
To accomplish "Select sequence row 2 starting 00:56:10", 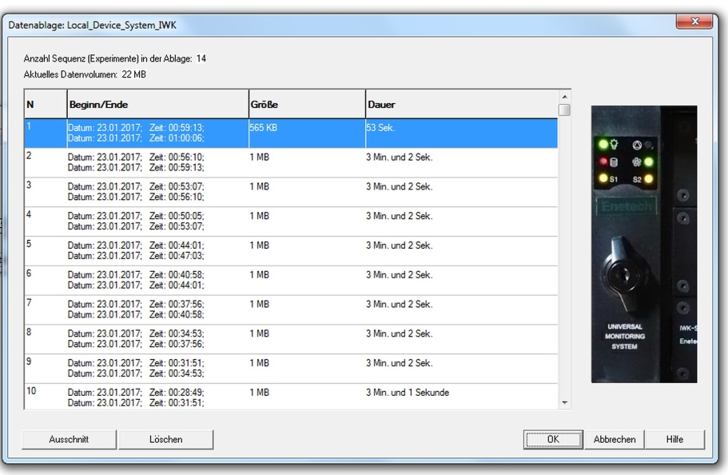I will tap(291, 162).
